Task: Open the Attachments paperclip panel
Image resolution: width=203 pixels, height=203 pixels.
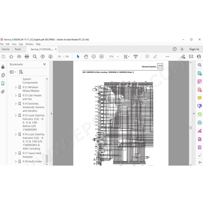Action: coord(3,92)
